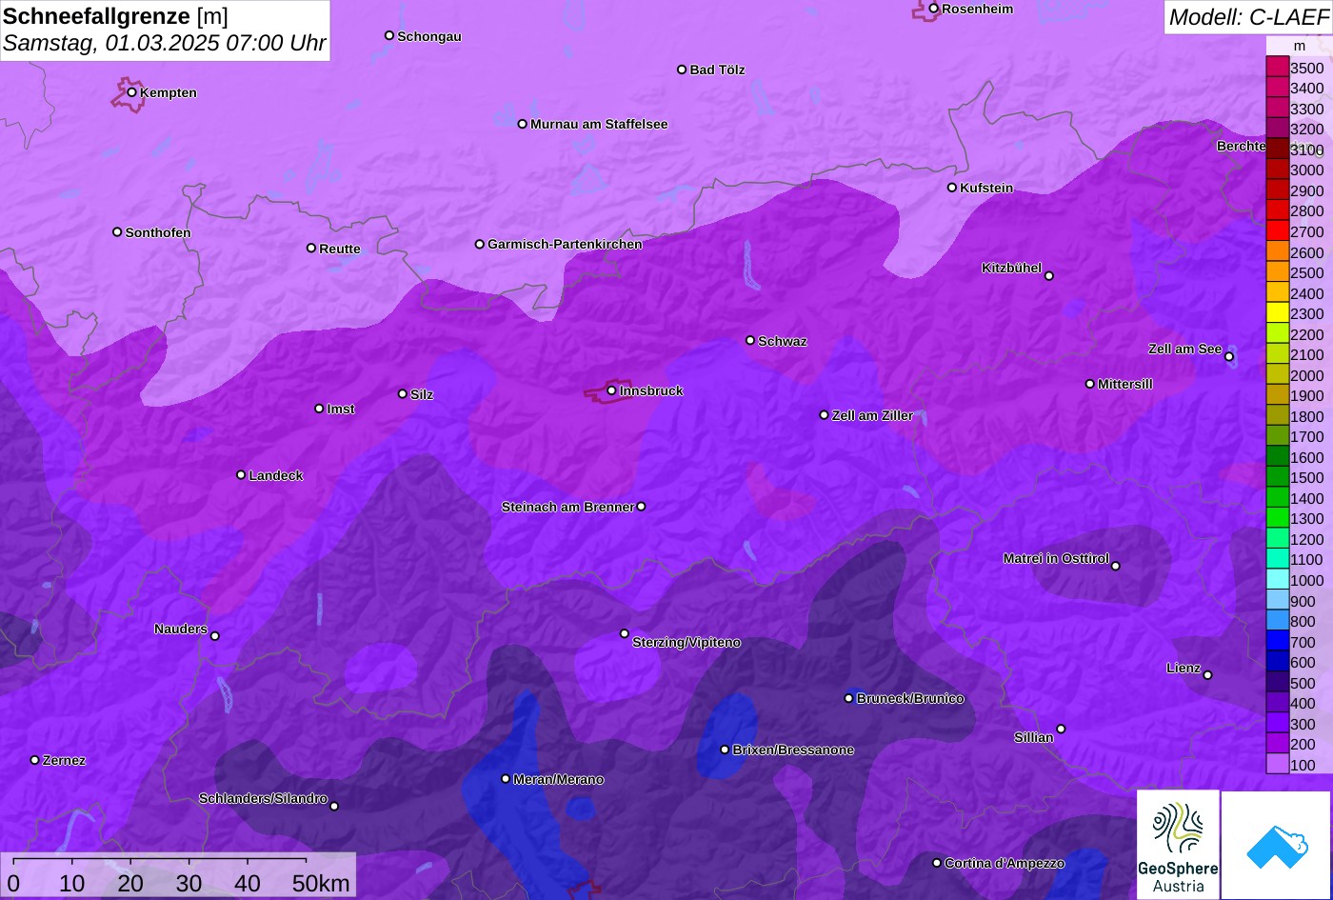Click the date Samstag, 01.03.2025 07:00 Uhr
The height and width of the screenshot is (900, 1333).
165,43
